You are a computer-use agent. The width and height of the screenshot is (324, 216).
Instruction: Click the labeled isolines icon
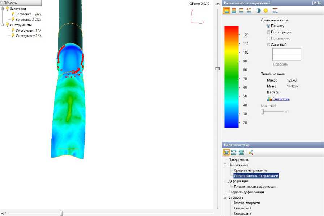click(x=248, y=11)
